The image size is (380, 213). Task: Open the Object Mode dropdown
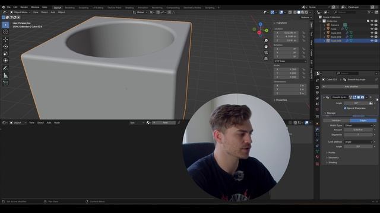(20, 12)
